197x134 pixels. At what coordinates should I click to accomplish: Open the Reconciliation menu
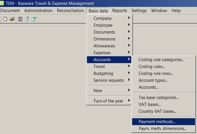tap(70, 11)
